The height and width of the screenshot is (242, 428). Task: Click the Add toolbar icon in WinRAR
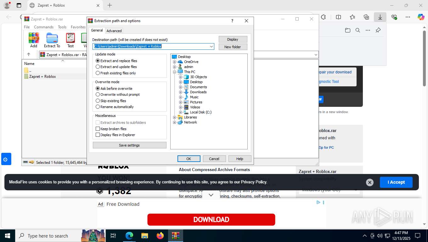(34, 40)
